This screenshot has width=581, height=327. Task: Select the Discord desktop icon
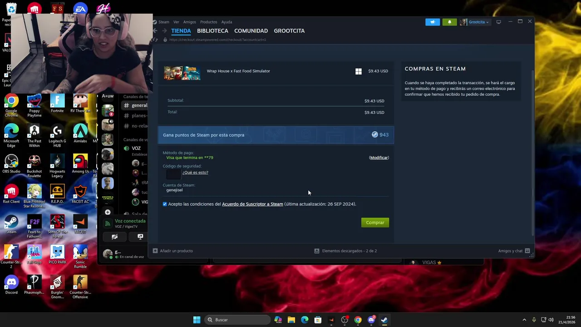click(11, 285)
